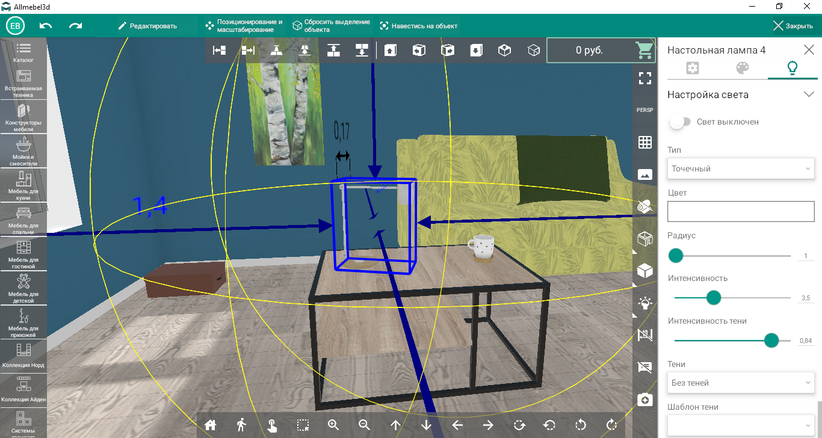Screen dimensions: 822x438
Task: Open Мебель для кухни category
Action: click(x=24, y=186)
